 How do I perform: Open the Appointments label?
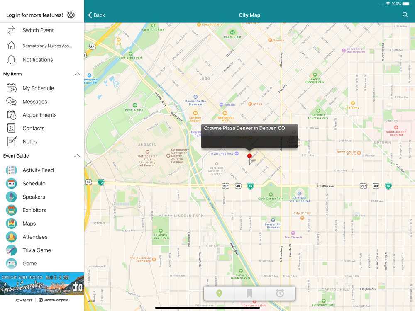(39, 115)
